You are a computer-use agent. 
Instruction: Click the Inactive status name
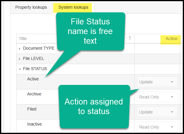coord(34,124)
